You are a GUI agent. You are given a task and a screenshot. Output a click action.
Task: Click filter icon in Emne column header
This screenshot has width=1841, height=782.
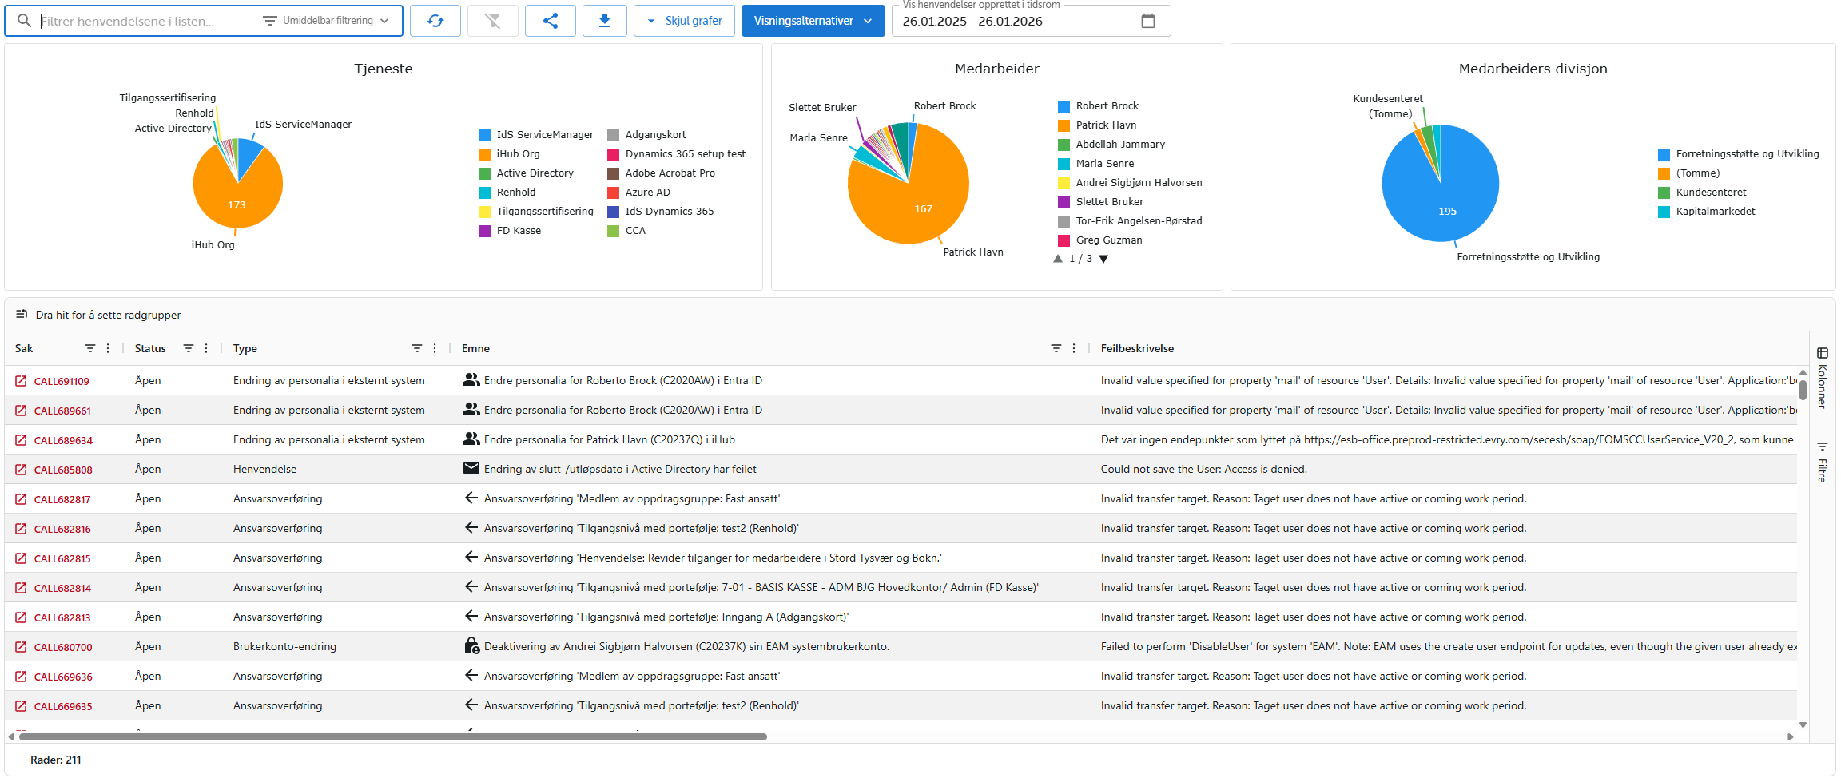pos(1056,348)
